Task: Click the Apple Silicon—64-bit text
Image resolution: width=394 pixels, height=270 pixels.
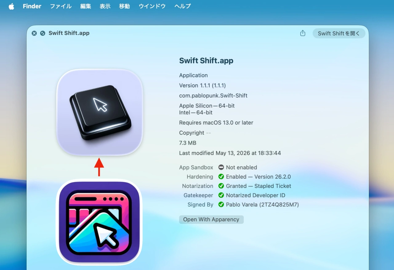Action: coord(207,106)
